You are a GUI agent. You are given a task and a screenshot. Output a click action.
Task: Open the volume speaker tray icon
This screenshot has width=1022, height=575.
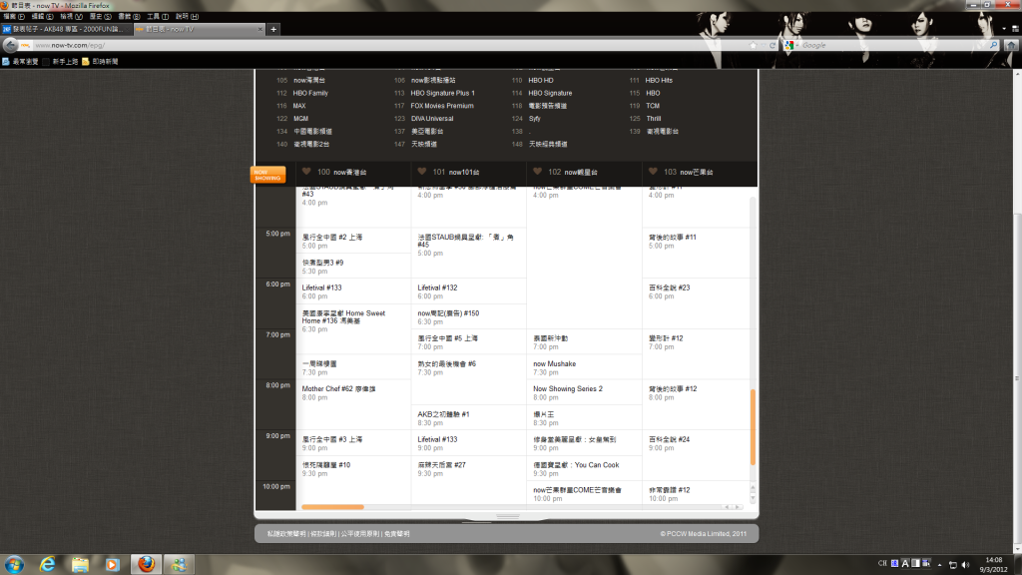pos(965,565)
